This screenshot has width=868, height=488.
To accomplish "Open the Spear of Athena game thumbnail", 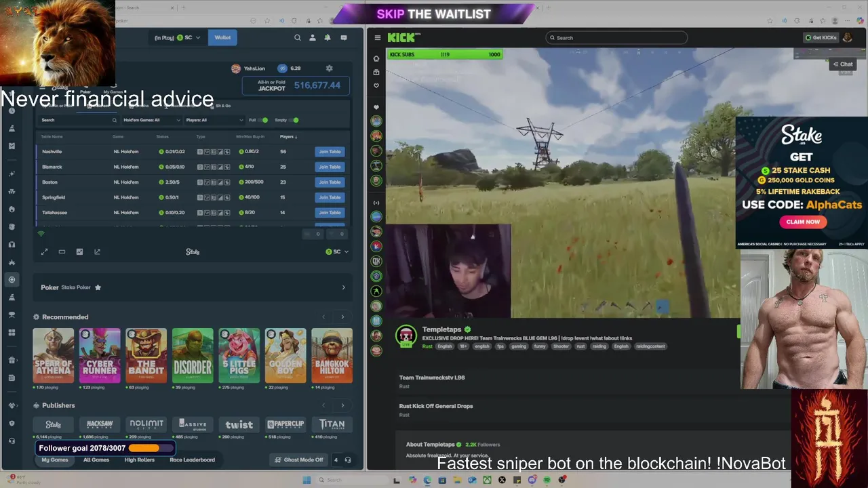I will tap(54, 356).
